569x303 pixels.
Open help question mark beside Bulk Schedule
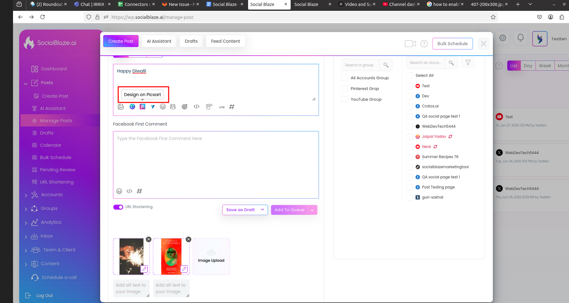424,44
